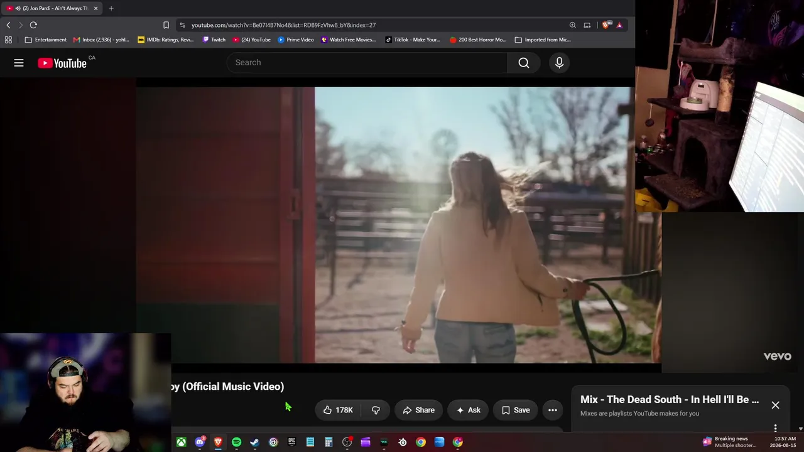Expand the Imported from Microsoft folder
Viewport: 804px width, 452px height.
coord(543,40)
